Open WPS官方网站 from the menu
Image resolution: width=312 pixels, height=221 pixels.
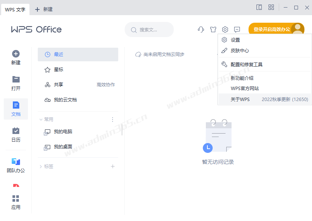tap(265, 89)
